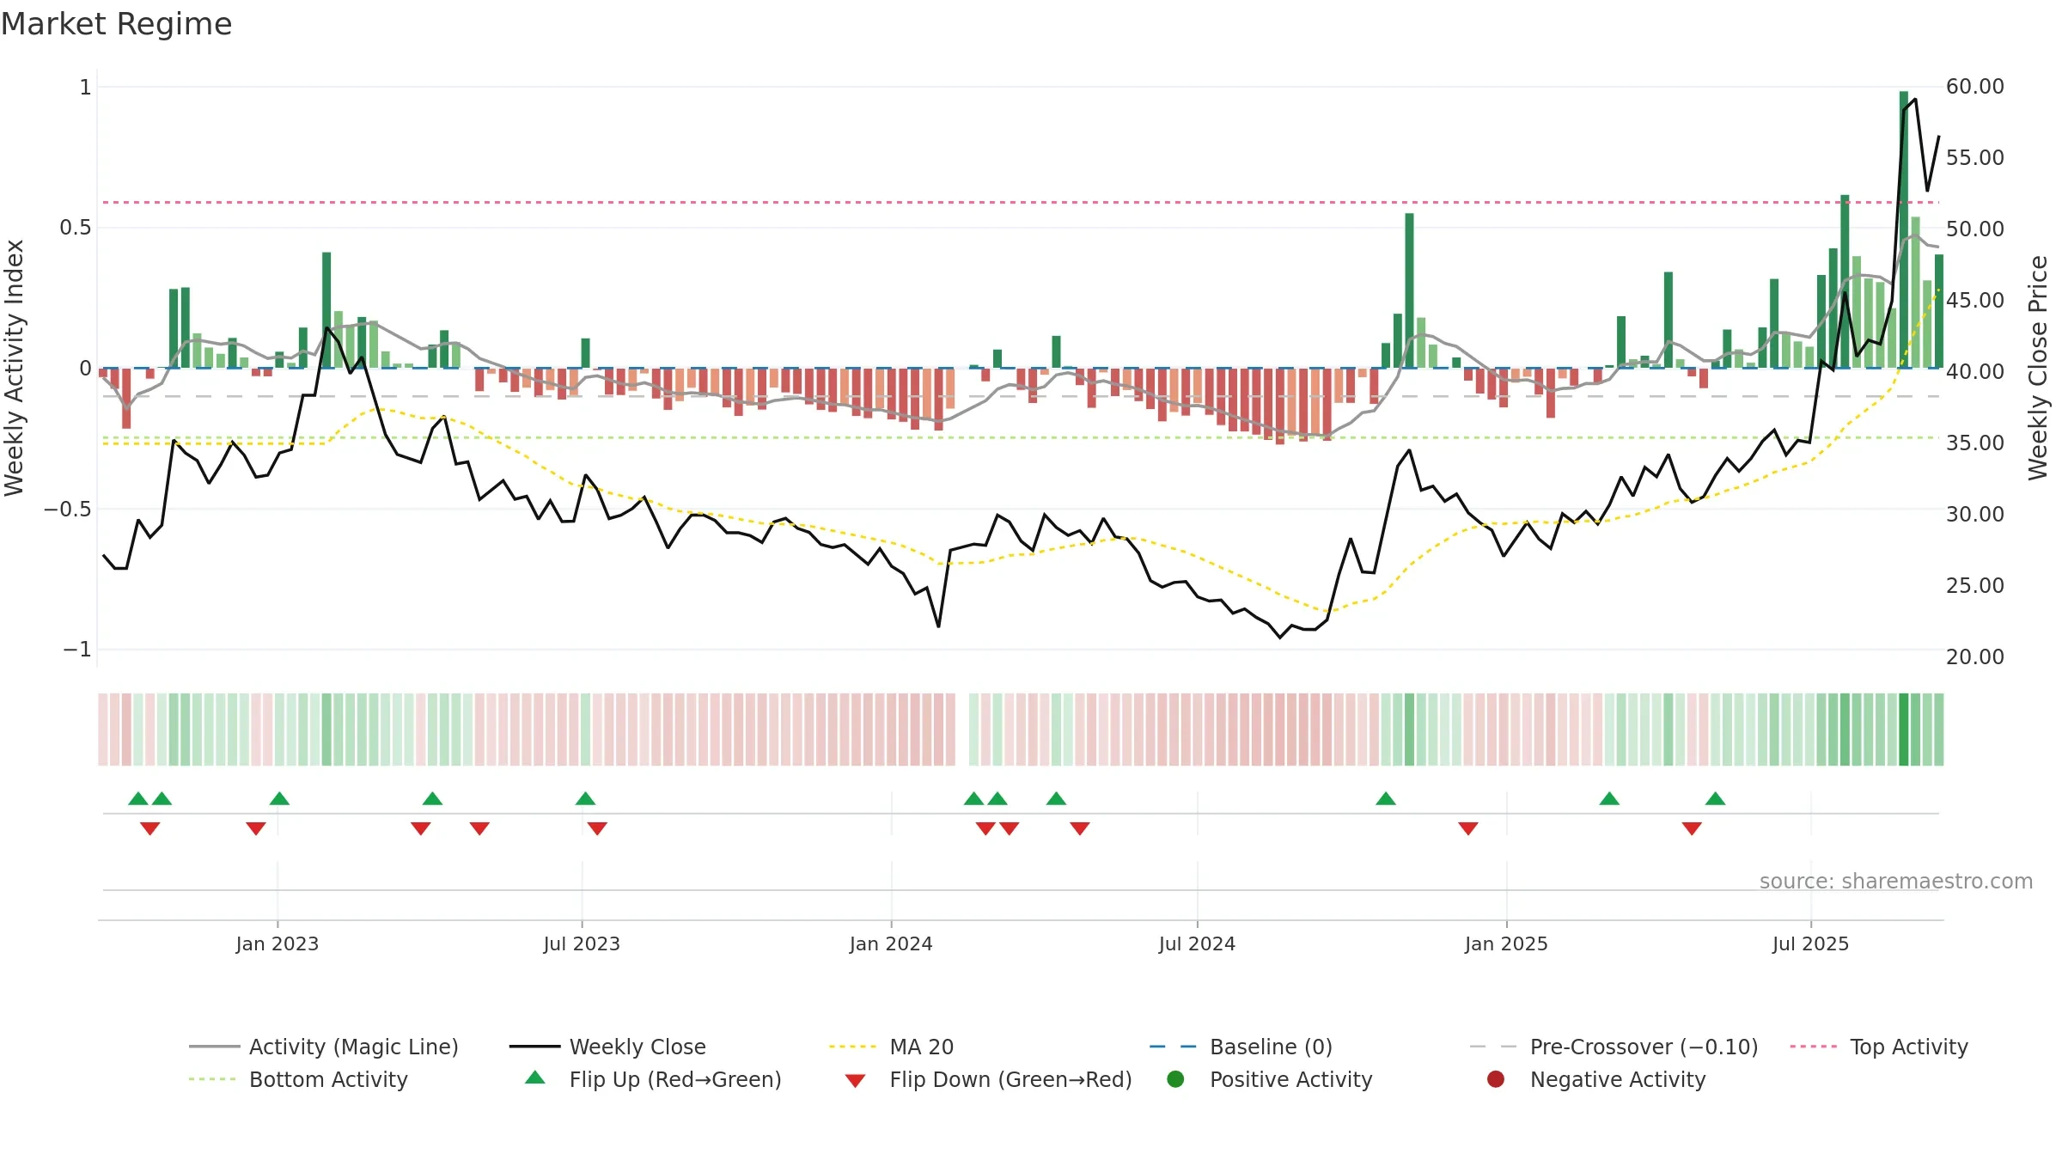The image size is (2062, 1160).
Task: Toggle Flip Down (Green→Red) legend entry
Action: coord(988,1079)
